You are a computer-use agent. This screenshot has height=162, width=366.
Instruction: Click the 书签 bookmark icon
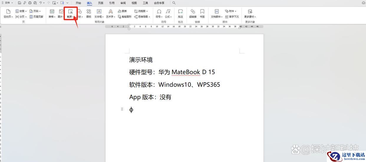tap(202, 12)
